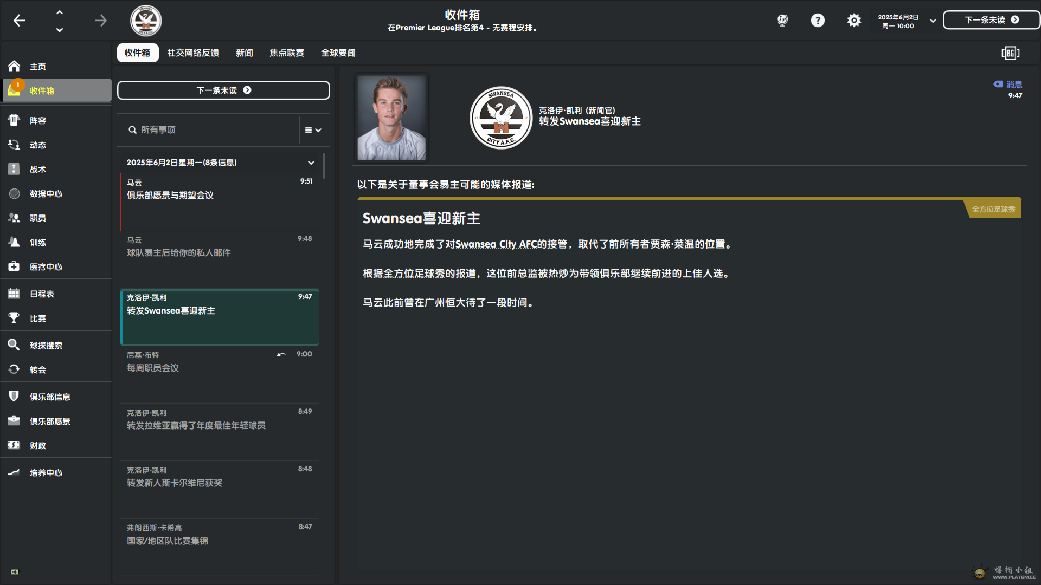Open 日程表 from the sidebar
This screenshot has width=1041, height=585.
click(x=56, y=294)
